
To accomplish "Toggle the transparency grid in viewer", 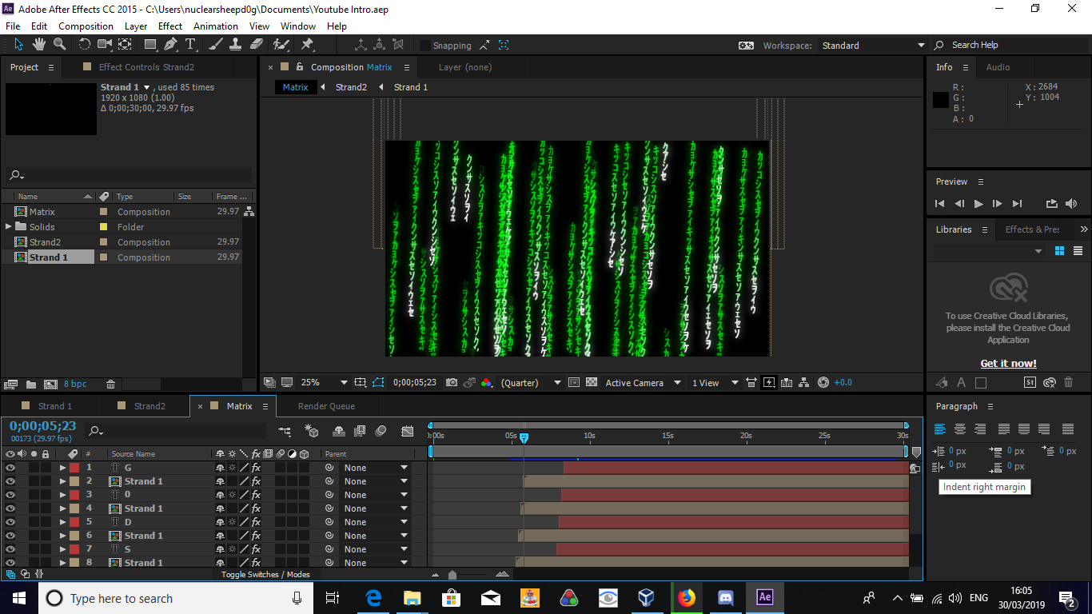I will pyautogui.click(x=592, y=383).
